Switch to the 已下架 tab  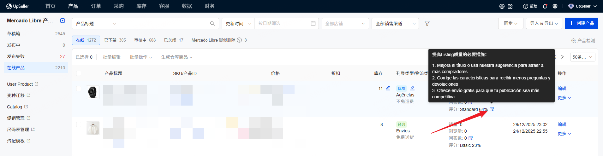(x=115, y=40)
